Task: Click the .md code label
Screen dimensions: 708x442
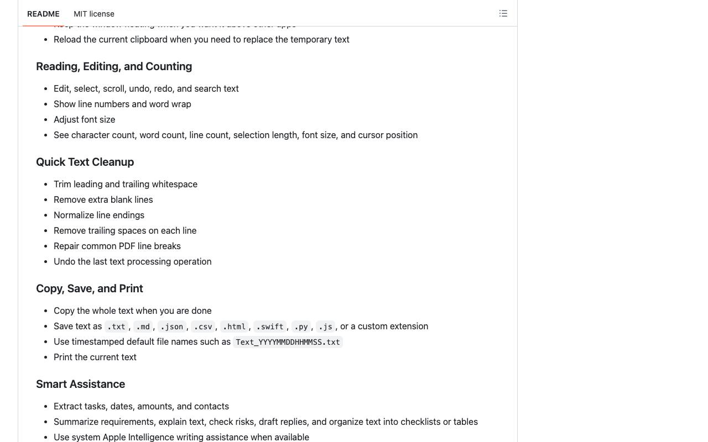Action: [x=143, y=327]
